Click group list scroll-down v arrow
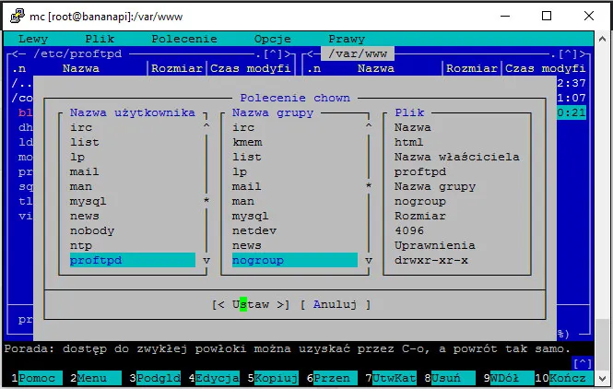Viewport: 613px width, 389px height. pos(369,260)
